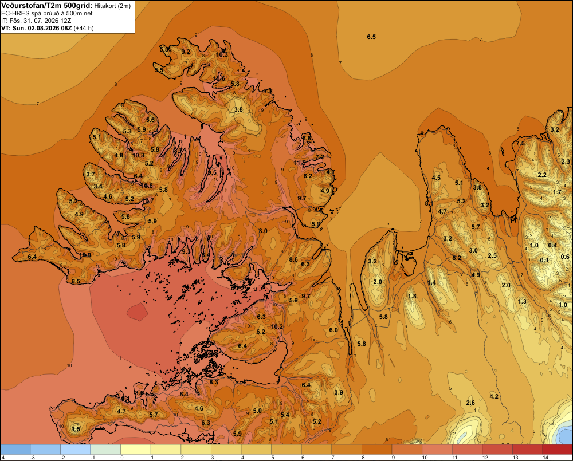Click the 2.6 temperature label in southeast
The image size is (573, 461).
coord(470,403)
